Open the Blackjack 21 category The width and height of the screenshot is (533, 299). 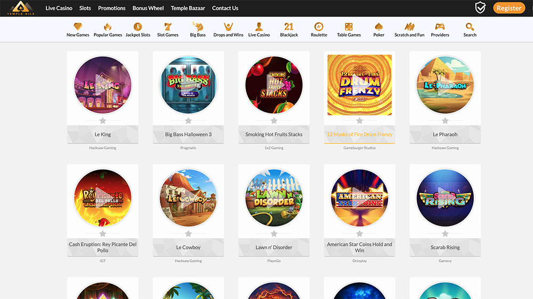coord(289,30)
